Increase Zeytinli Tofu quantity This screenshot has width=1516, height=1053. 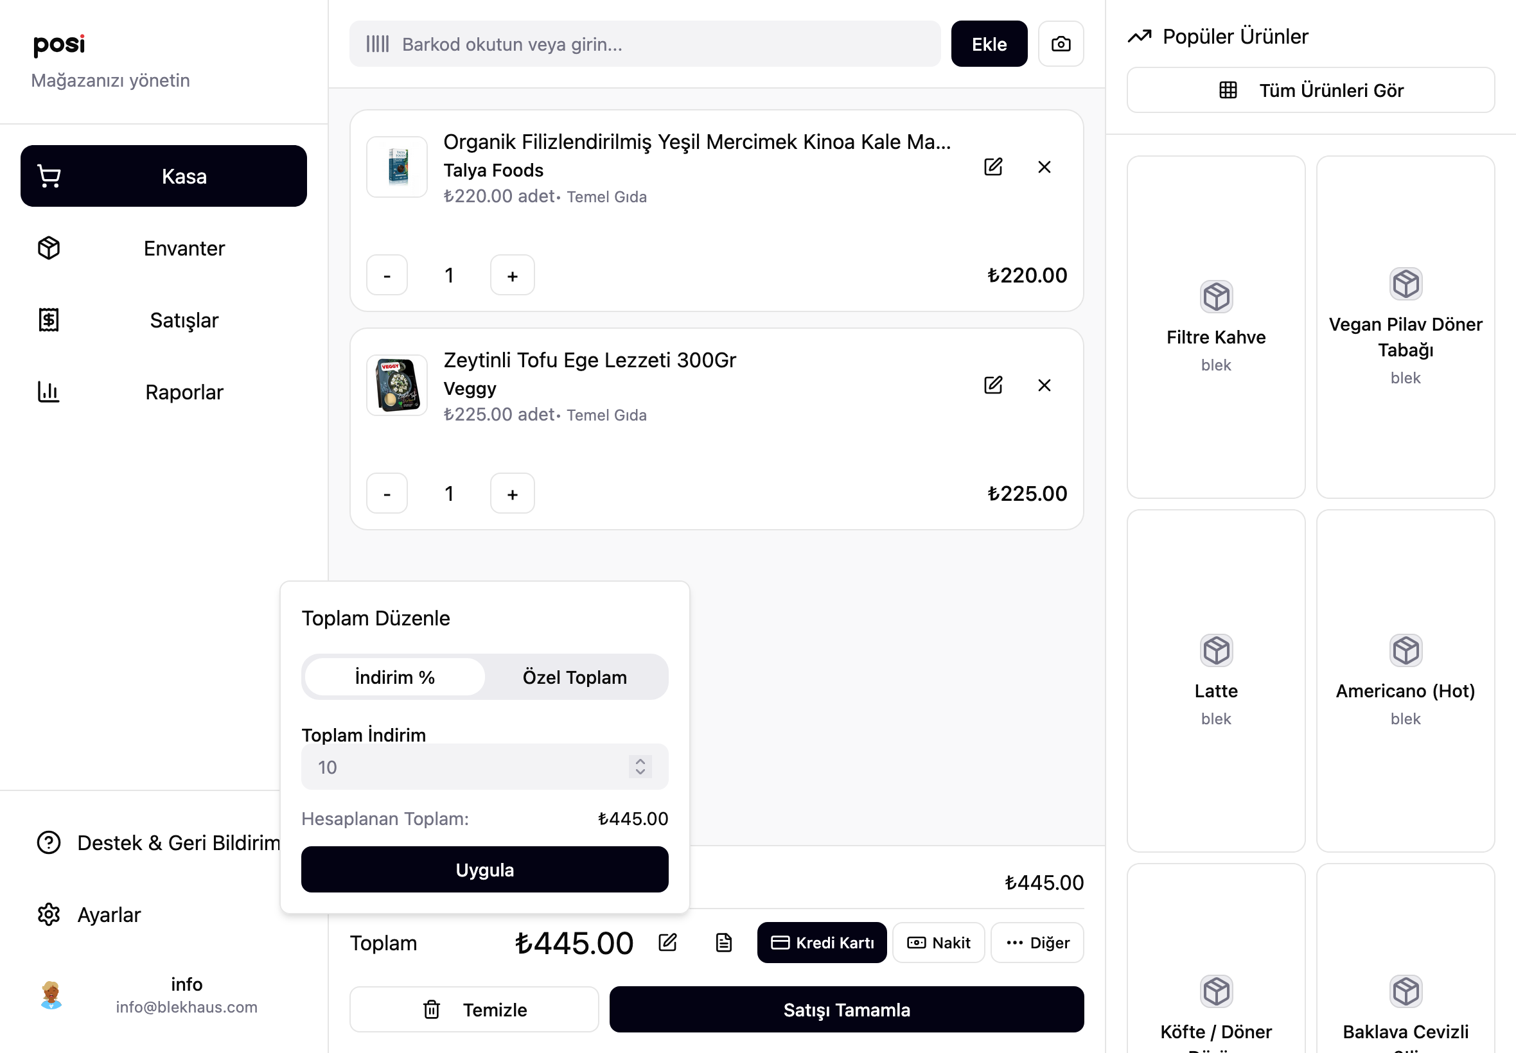512,494
